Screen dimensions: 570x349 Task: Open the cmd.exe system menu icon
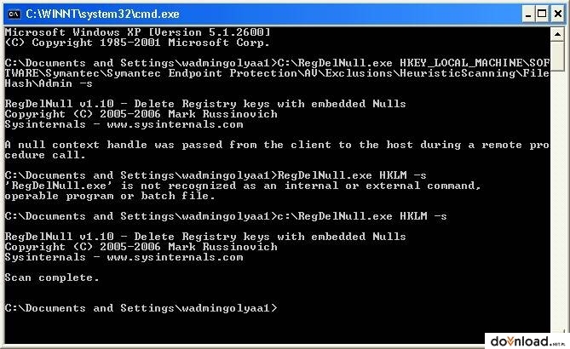(14, 14)
